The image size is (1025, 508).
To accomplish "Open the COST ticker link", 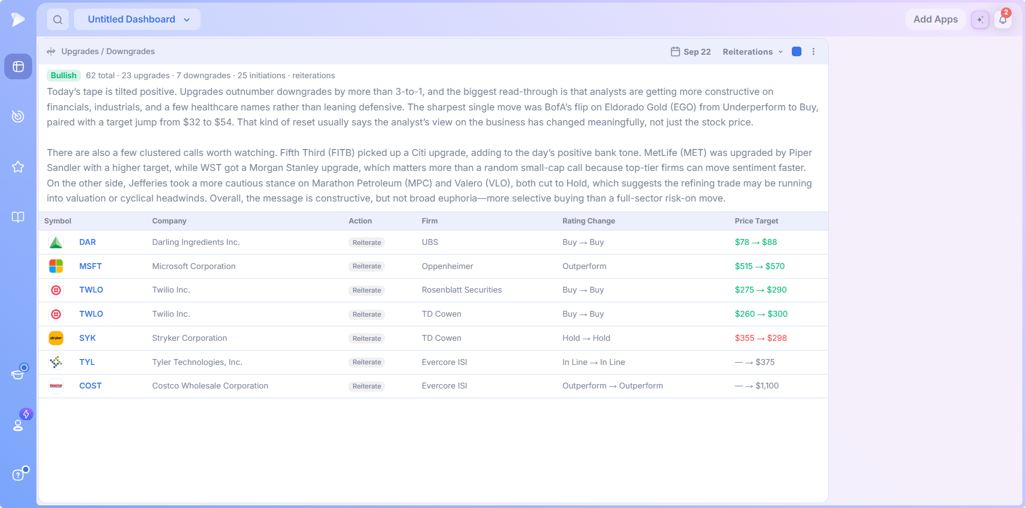I will (91, 386).
